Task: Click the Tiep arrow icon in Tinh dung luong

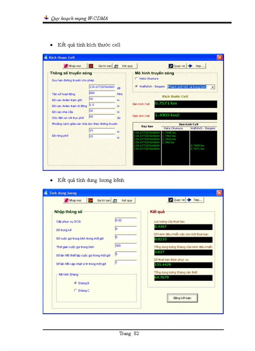Action: pyautogui.click(x=188, y=200)
